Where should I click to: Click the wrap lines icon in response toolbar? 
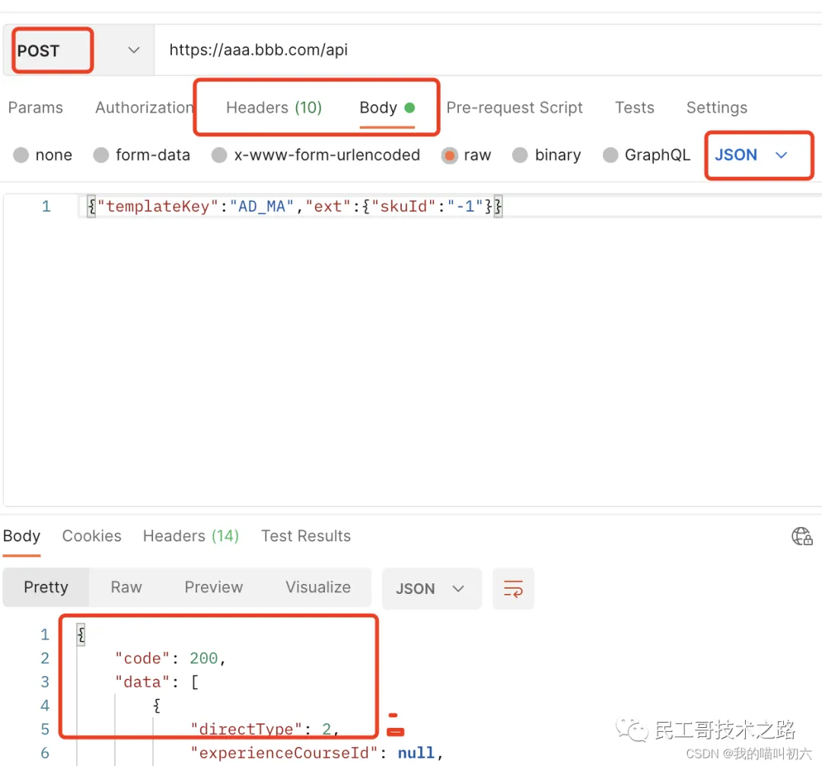coord(513,589)
